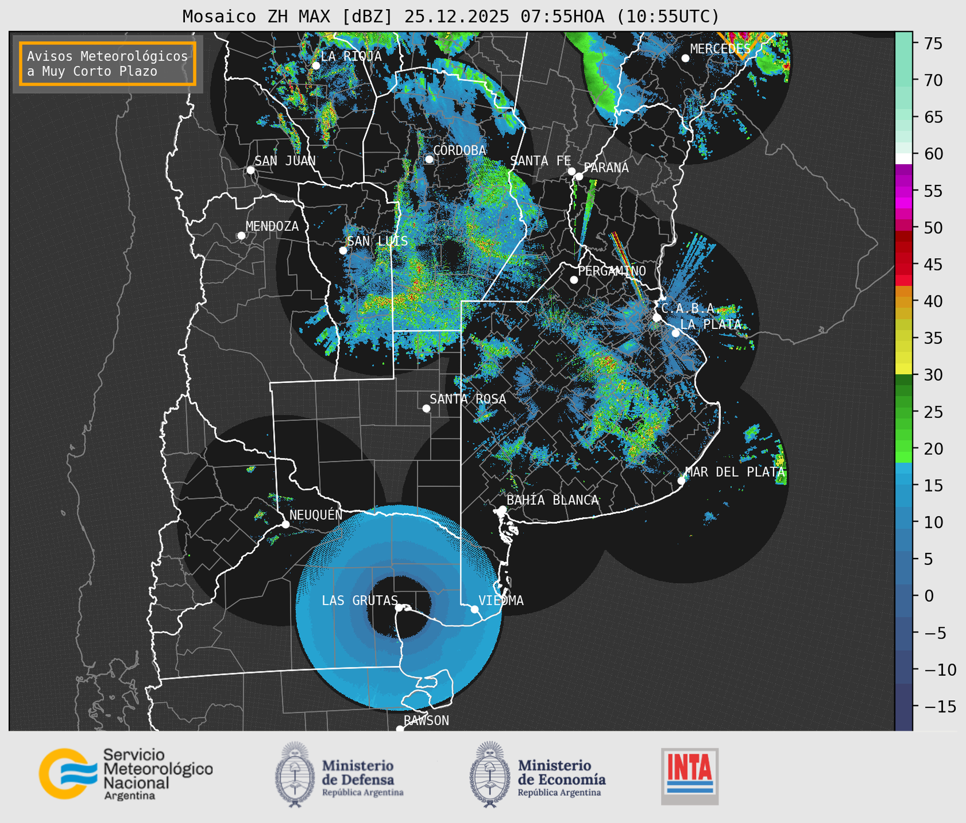The width and height of the screenshot is (966, 823).
Task: Select the NEUQUÉN city label
Action: click(x=316, y=515)
